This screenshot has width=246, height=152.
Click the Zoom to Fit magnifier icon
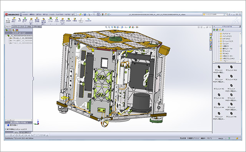tap(106, 27)
